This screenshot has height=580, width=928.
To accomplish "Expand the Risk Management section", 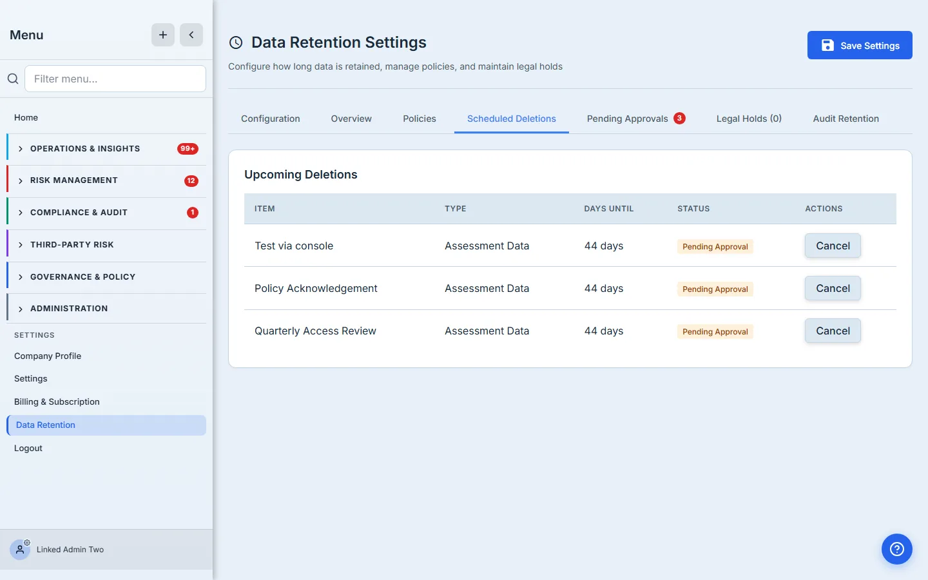I will pos(107,180).
